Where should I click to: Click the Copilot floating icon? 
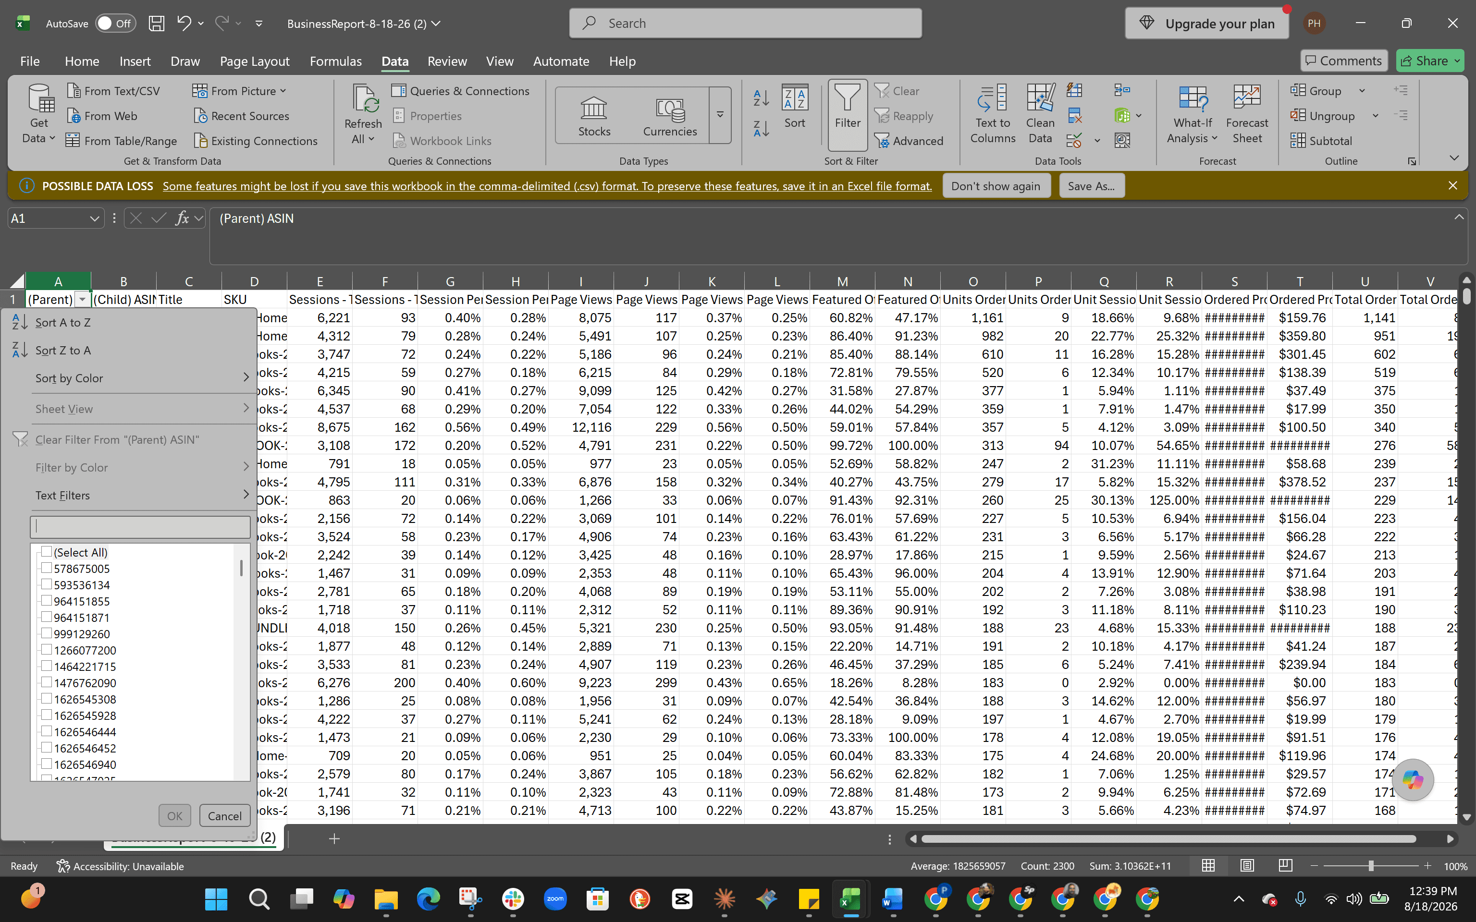1413,779
